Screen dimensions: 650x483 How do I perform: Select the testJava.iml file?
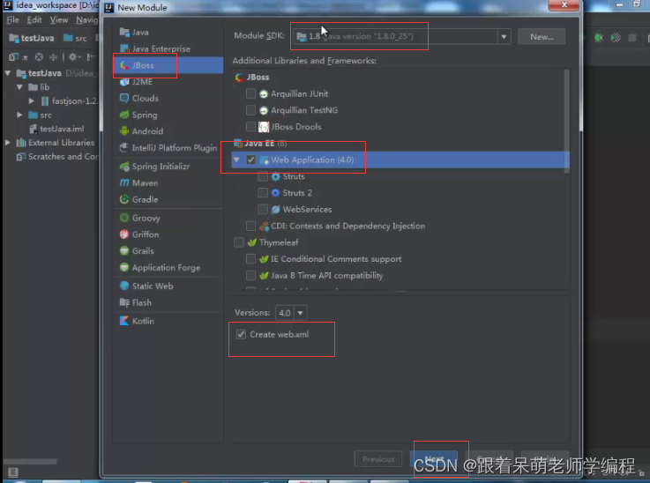click(56, 129)
